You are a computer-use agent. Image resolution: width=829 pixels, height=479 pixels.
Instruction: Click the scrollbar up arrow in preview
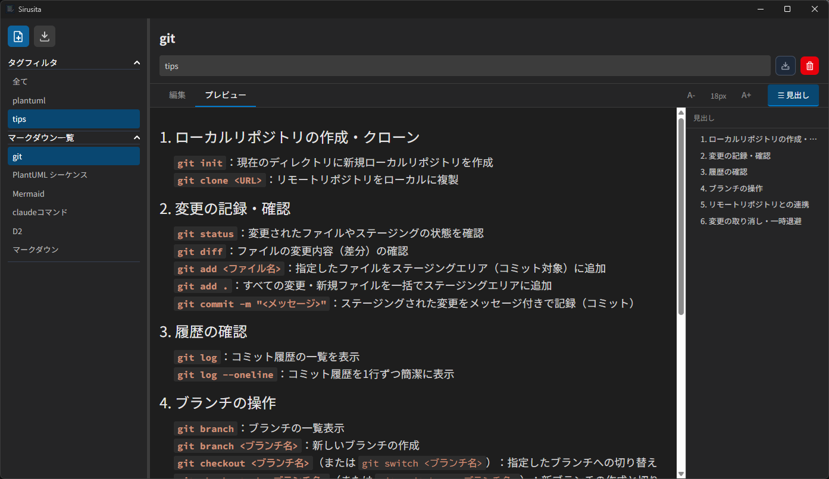pos(681,112)
